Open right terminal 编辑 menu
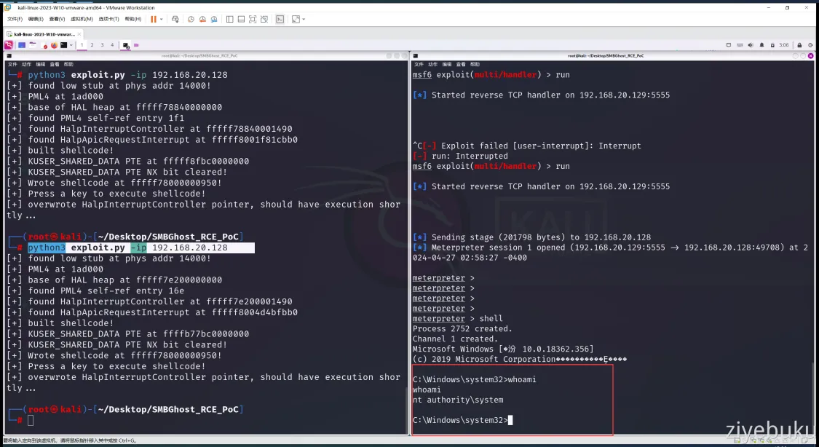The height and width of the screenshot is (447, 819). pos(447,64)
